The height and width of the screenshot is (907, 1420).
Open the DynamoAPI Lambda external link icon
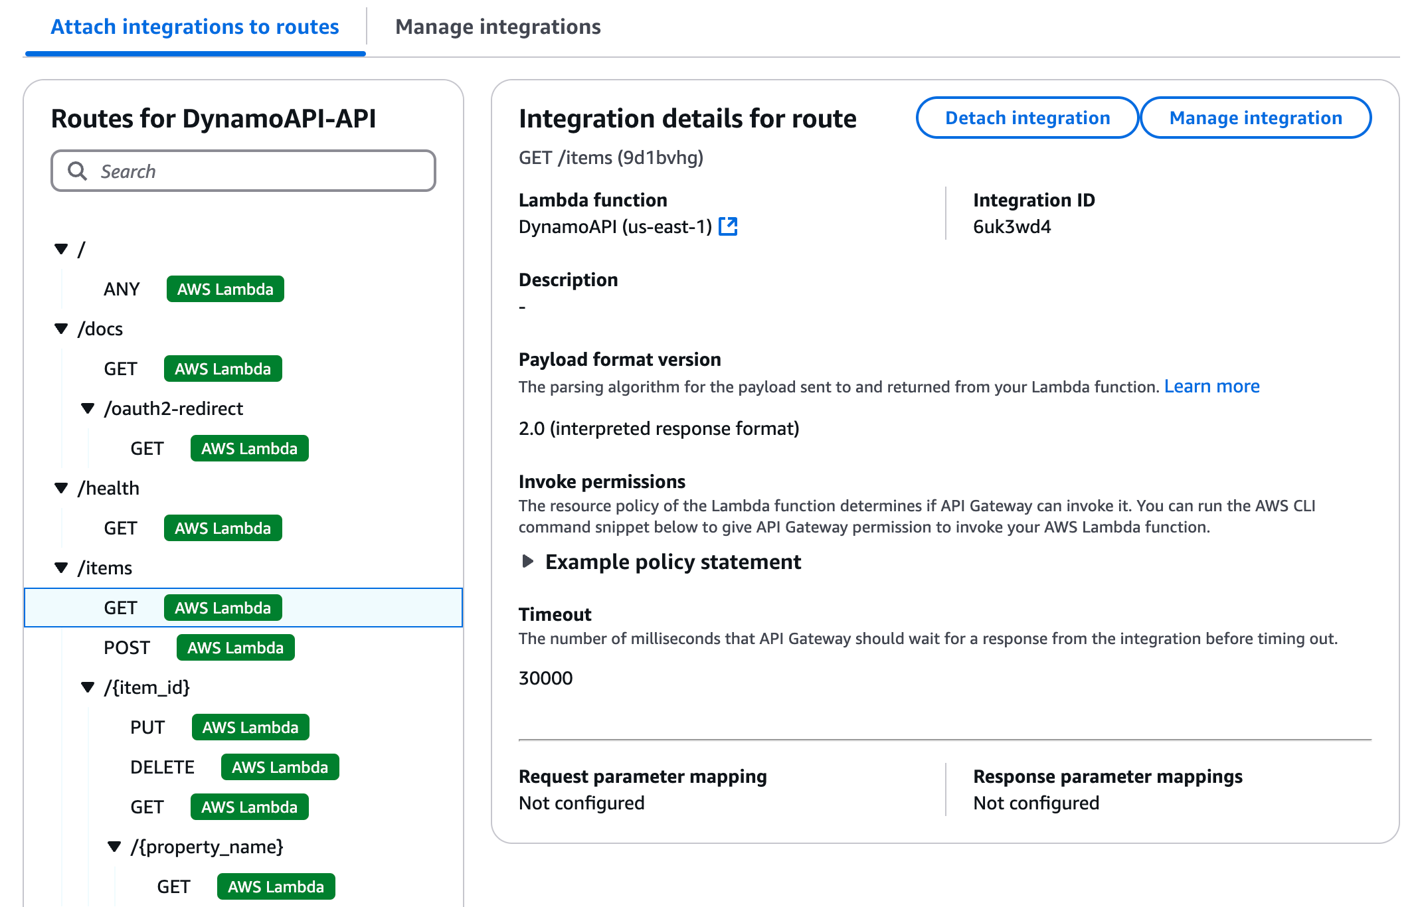click(x=728, y=226)
